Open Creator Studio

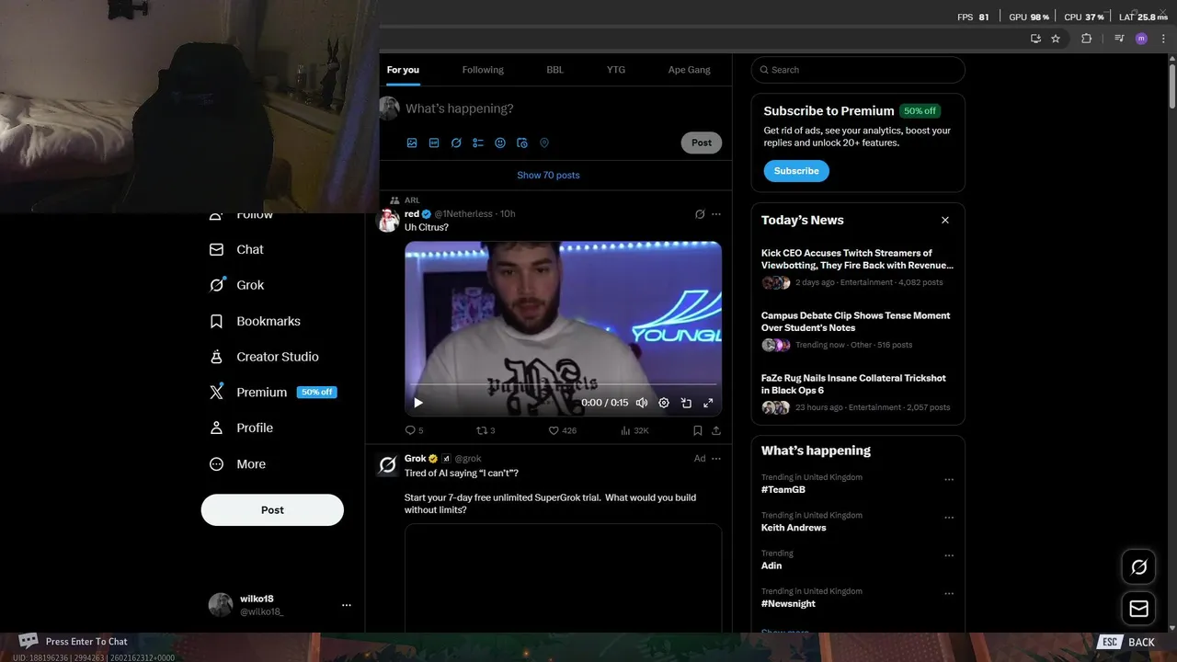point(264,357)
